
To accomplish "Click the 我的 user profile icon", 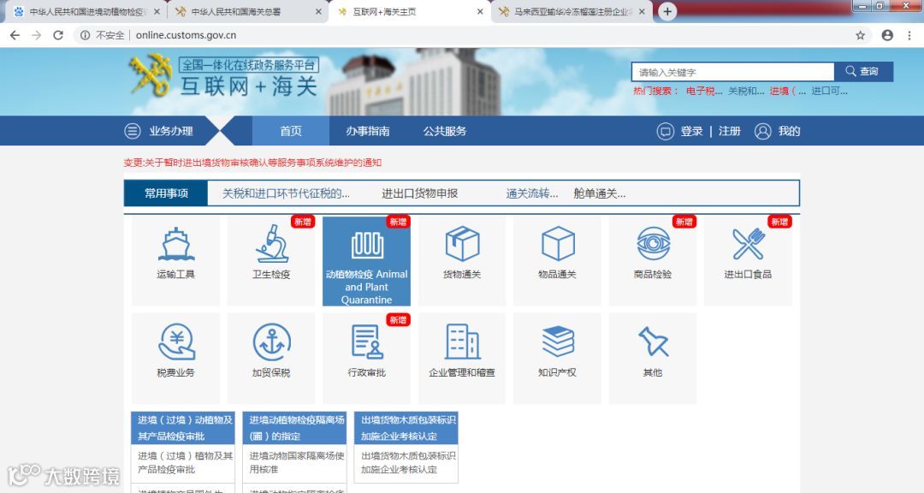I will (762, 131).
